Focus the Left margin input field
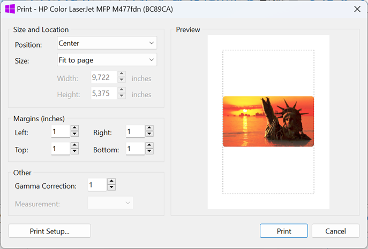Screen dimensions: 368x249 pos(61,131)
